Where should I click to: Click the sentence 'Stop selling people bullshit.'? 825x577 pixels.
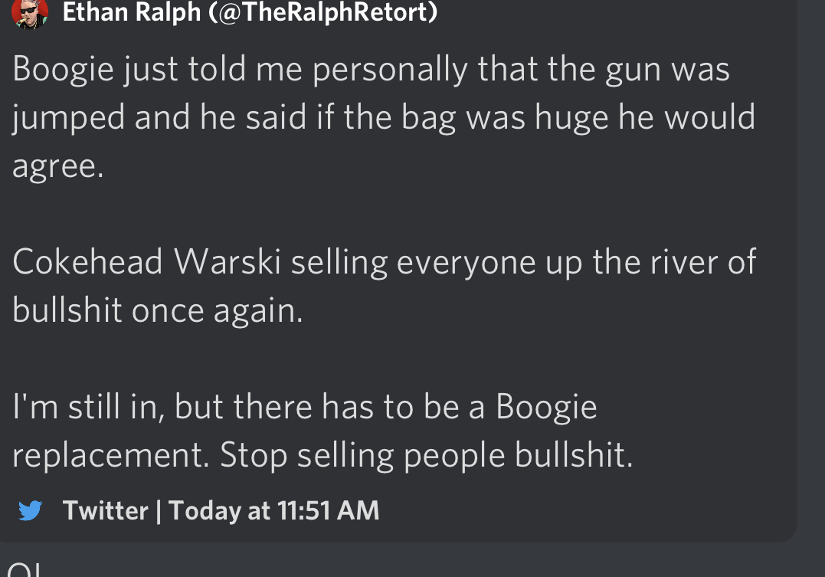(x=427, y=455)
